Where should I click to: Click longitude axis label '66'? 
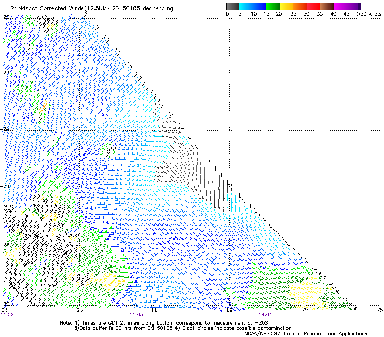(x=155, y=310)
